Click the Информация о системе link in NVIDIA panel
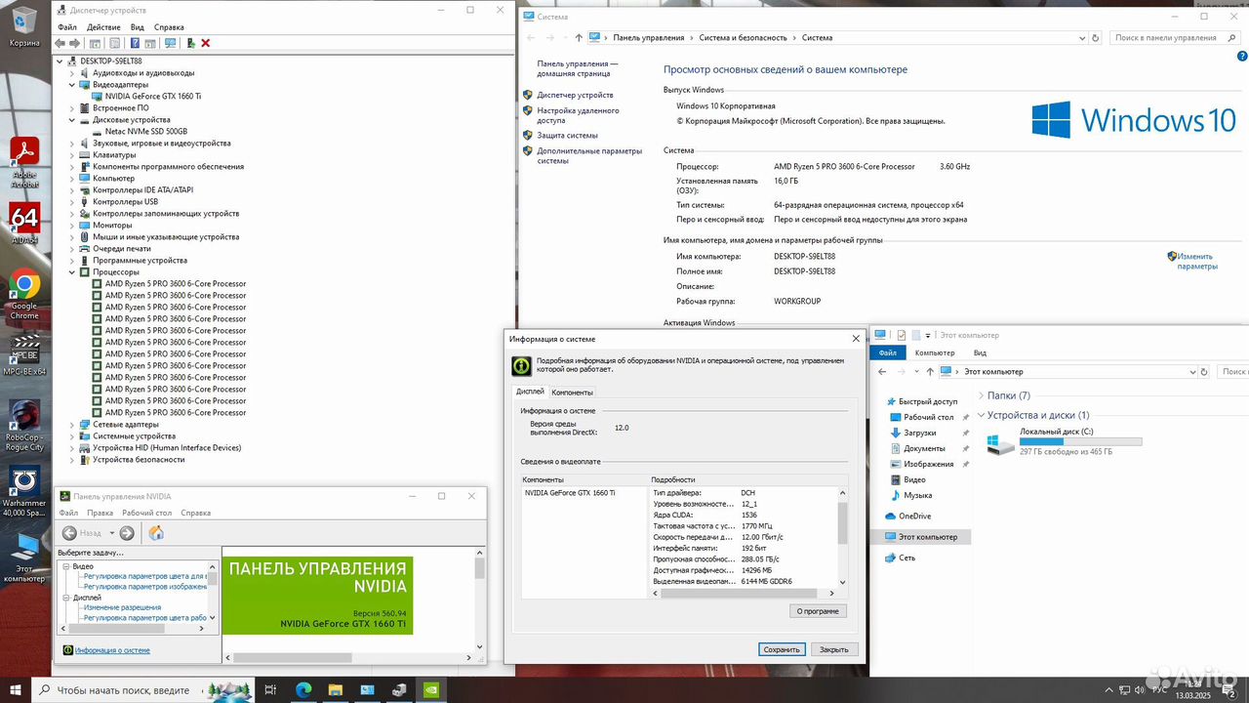1249x703 pixels. 112,650
